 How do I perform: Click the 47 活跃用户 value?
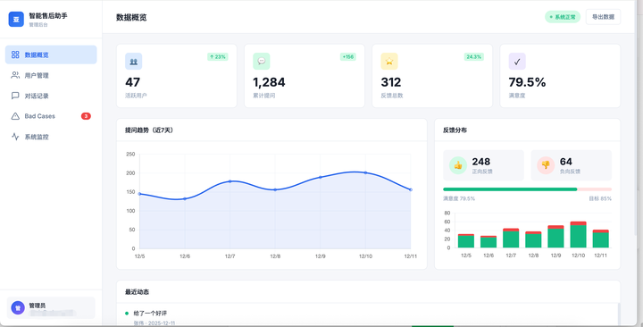coord(132,82)
